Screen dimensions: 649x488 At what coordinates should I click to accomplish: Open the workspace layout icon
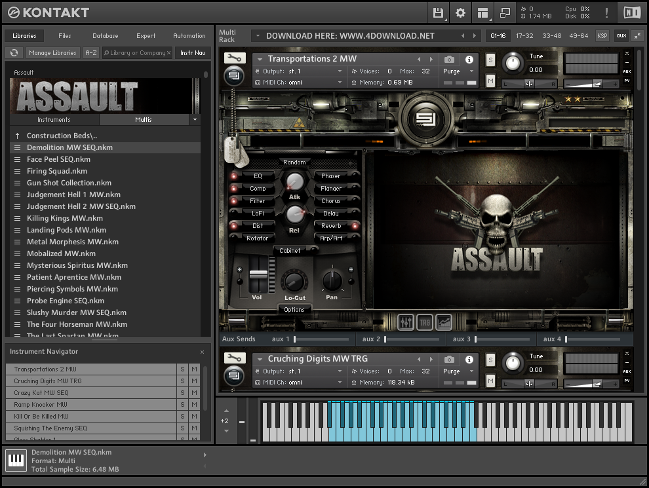[482, 13]
